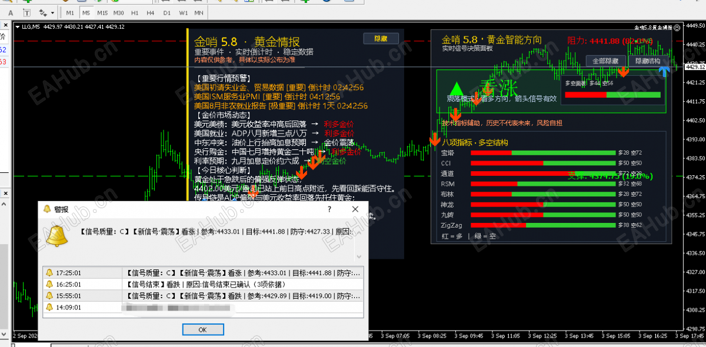Click the 九转 indicator bar
The width and height of the screenshot is (706, 347).
542,215
